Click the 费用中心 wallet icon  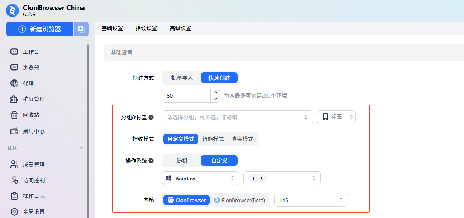click(14, 131)
